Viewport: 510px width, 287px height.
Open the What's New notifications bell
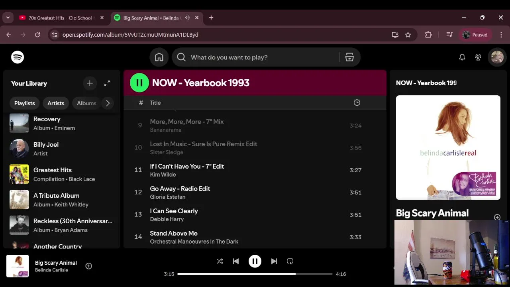point(462,57)
